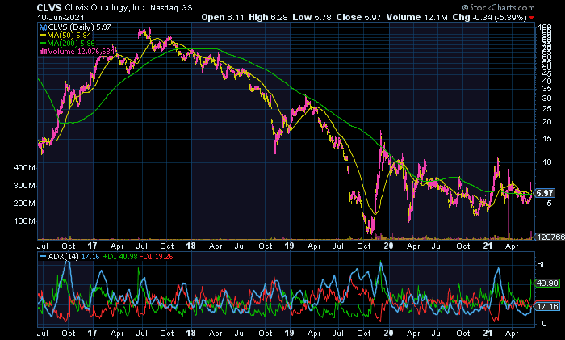Click the green MA(200) 5.86 legend entry
The width and height of the screenshot is (565, 340).
point(67,44)
